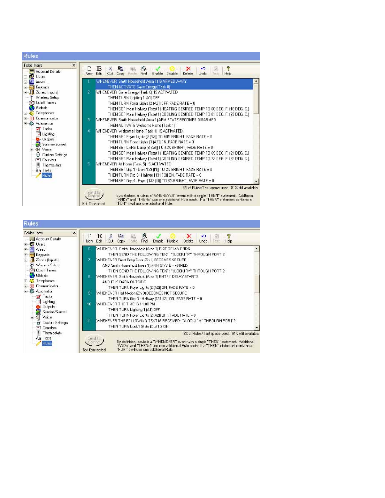Click the red Delete X in the top toolbar
Screen dimensions: 385x498
pos(188,71)
